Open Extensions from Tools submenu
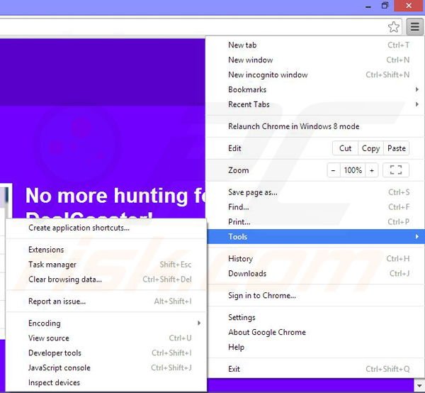Screen dimensions: 425x393 click(x=106, y=250)
